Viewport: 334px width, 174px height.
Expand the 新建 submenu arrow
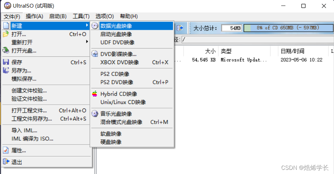point(87,25)
